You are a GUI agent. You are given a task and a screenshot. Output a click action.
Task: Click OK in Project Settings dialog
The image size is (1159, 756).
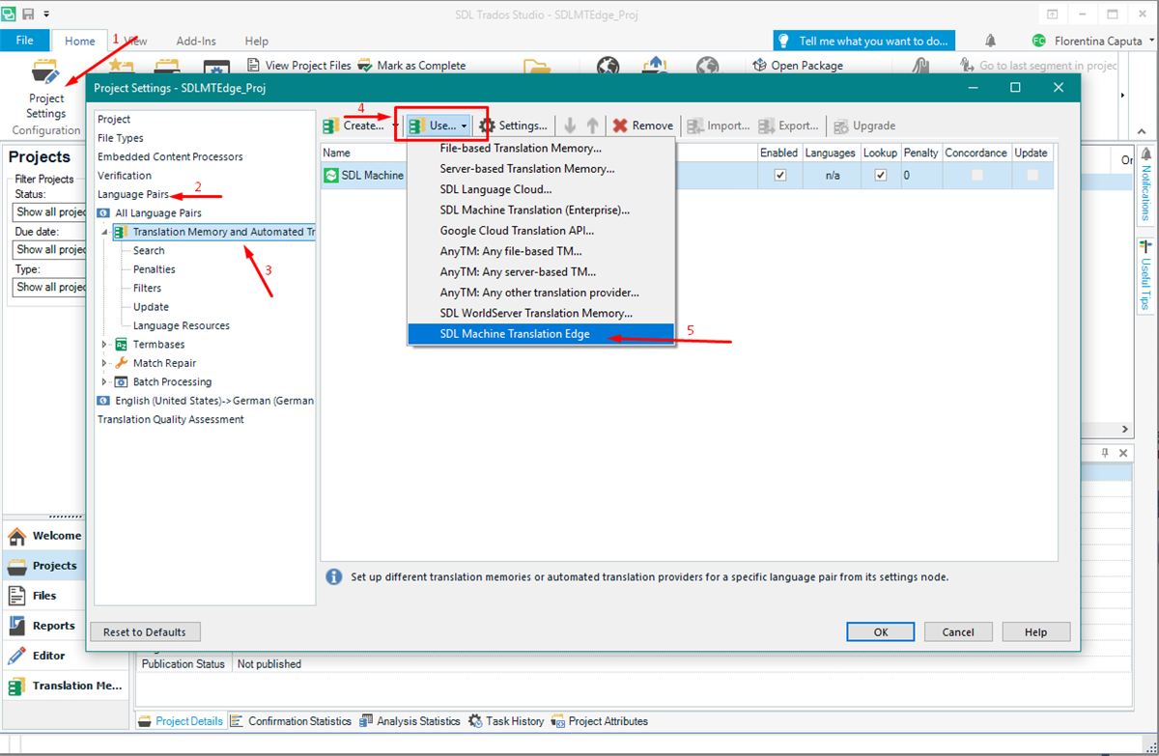[x=881, y=632]
